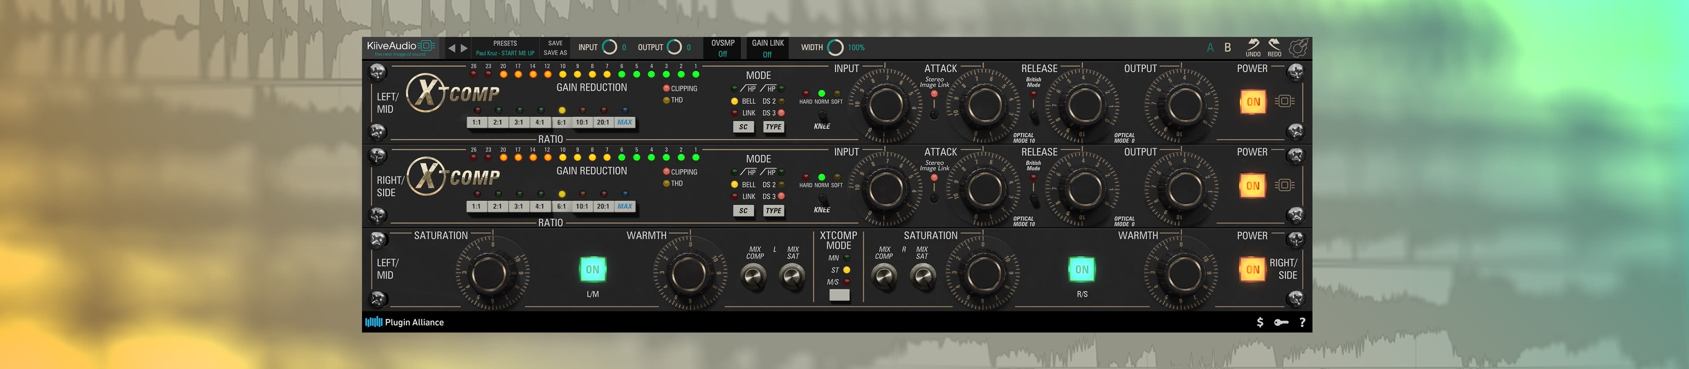Adjust the global INPUT dial in the top bar

pyautogui.click(x=609, y=47)
